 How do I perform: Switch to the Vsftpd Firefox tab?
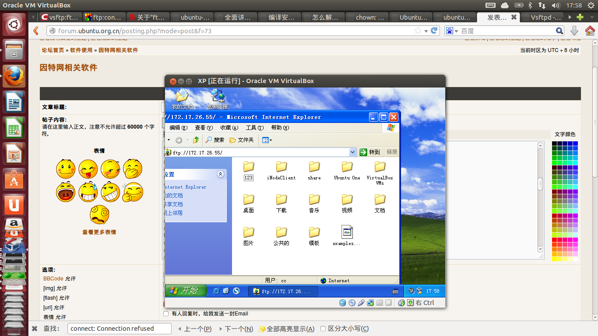coord(542,17)
